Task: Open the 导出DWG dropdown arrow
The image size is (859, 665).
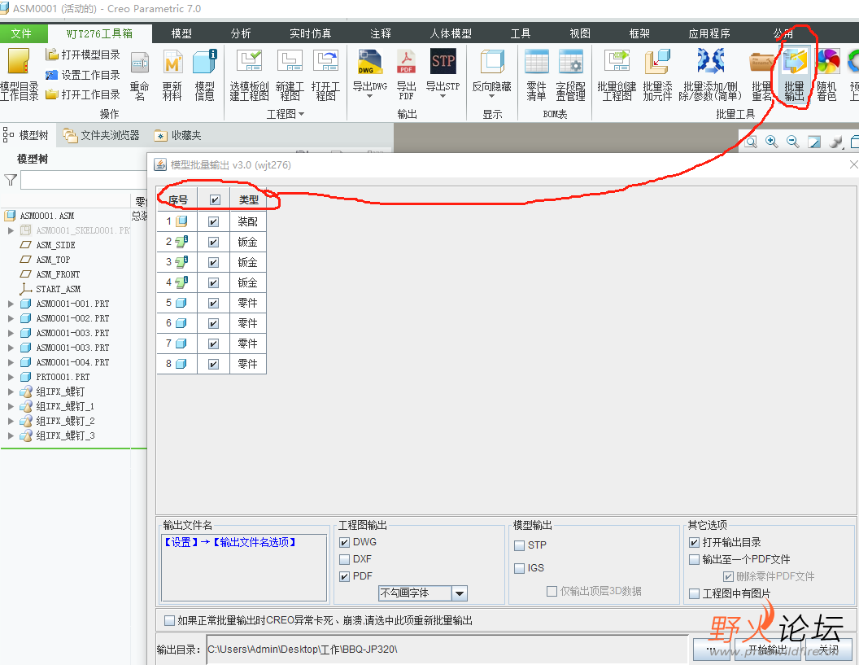Action: click(369, 97)
